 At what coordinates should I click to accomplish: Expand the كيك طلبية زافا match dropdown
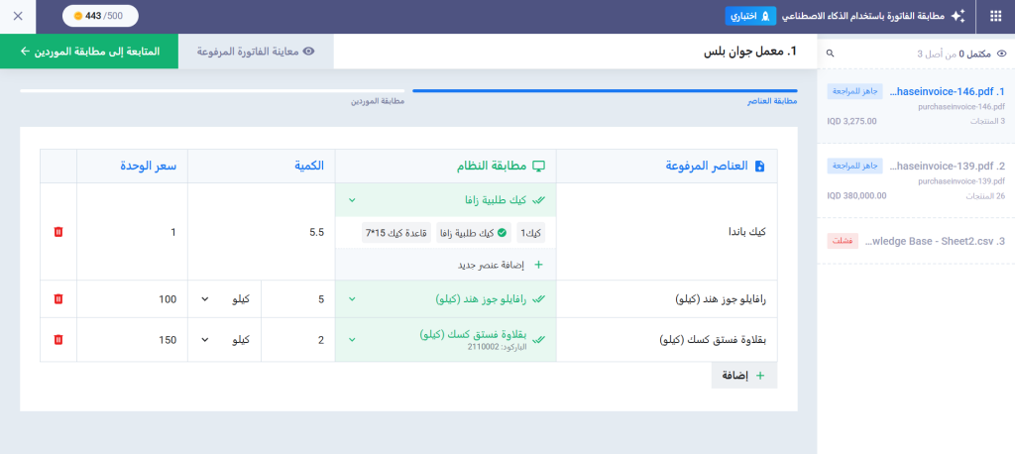coord(446,199)
